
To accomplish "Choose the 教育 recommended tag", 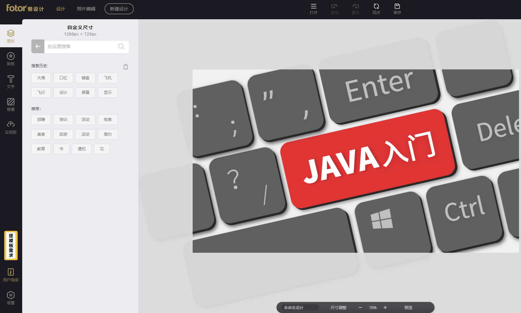I will click(x=41, y=149).
